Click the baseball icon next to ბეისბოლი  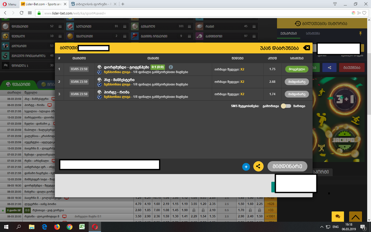tap(135, 26)
